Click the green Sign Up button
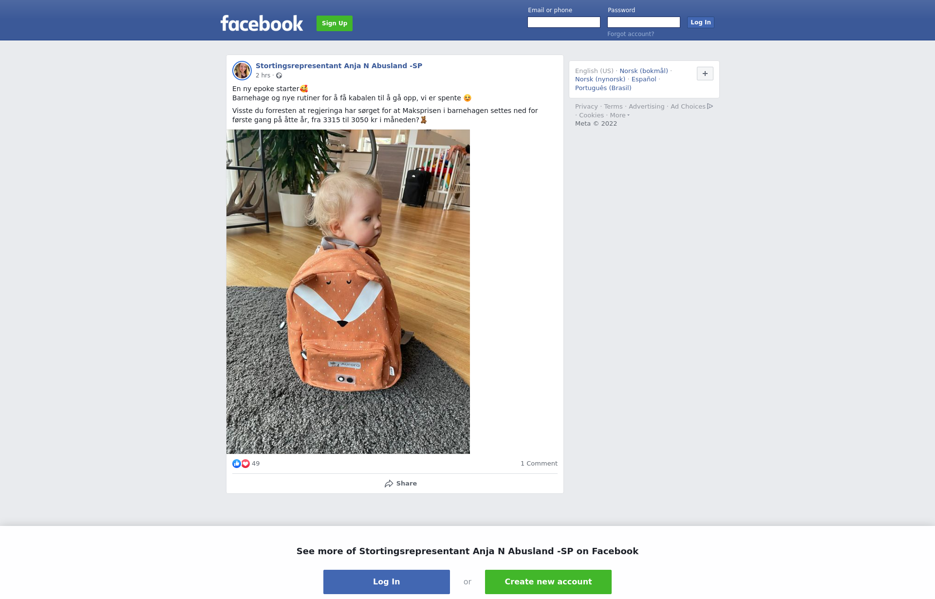Image resolution: width=935 pixels, height=599 pixels. point(335,23)
